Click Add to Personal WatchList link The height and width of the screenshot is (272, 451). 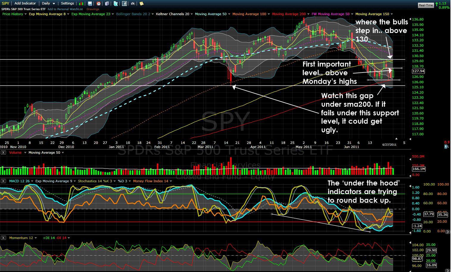pos(65,9)
